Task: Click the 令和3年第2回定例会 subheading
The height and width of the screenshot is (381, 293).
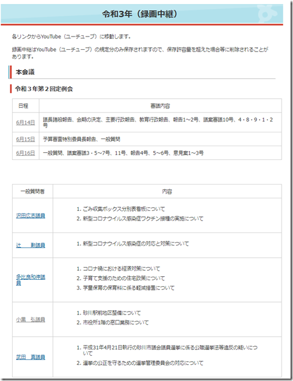Action: 44,89
